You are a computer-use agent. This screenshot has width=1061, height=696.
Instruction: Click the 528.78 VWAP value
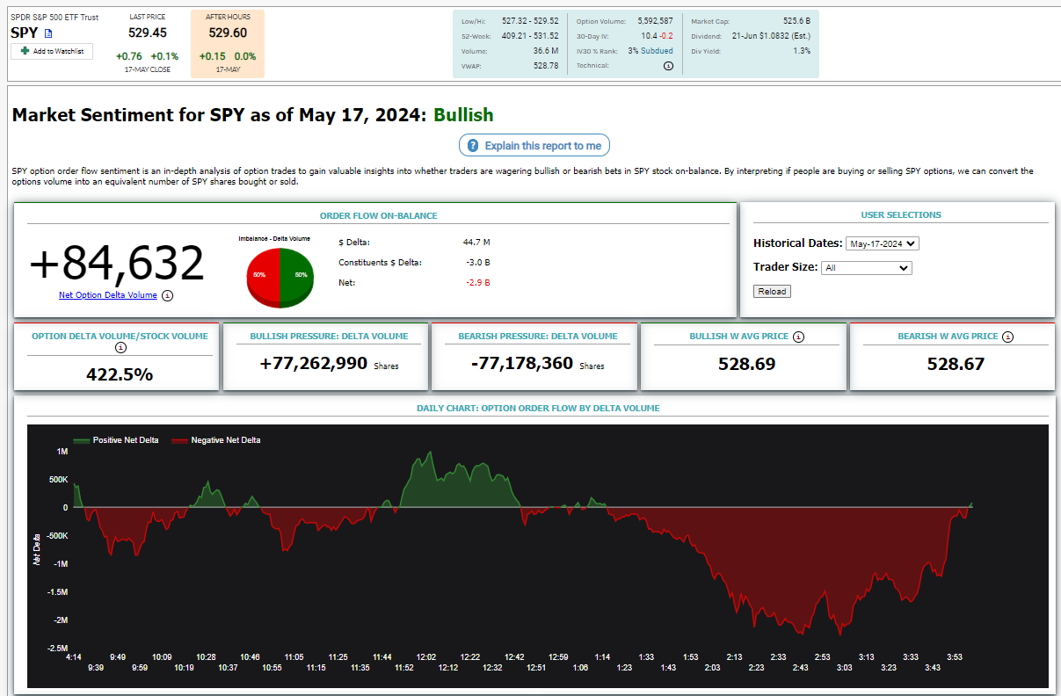[x=545, y=66]
